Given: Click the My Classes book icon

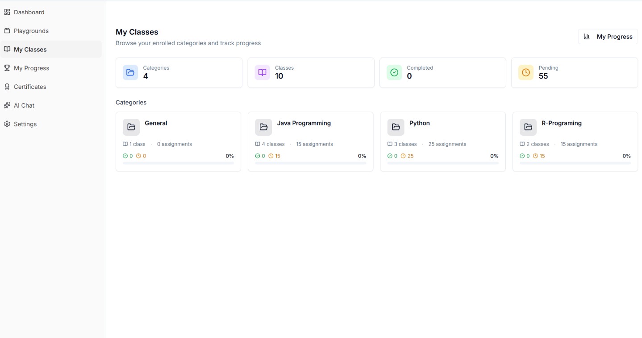Looking at the screenshot, I should pos(7,49).
